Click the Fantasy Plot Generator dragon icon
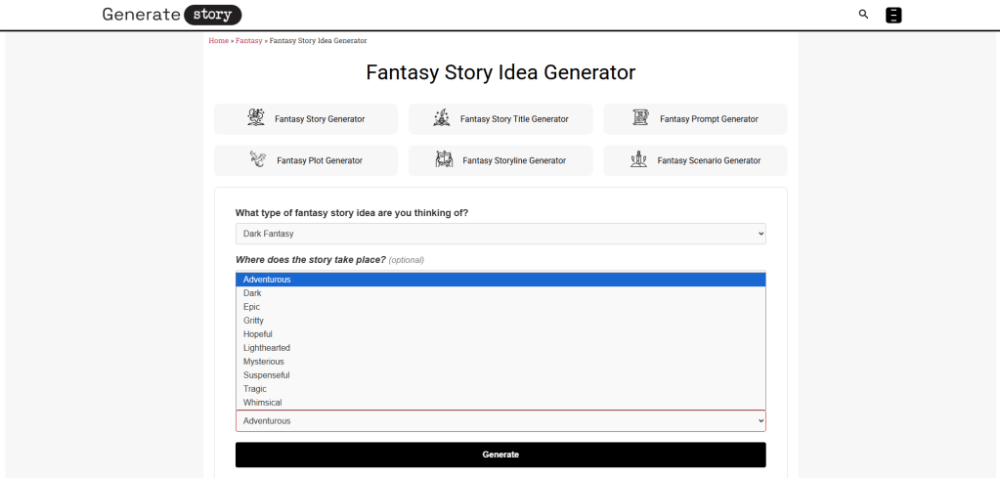 tap(258, 159)
